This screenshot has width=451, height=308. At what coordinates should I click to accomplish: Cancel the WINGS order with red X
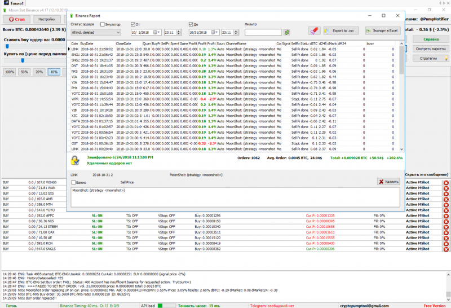click(446, 183)
